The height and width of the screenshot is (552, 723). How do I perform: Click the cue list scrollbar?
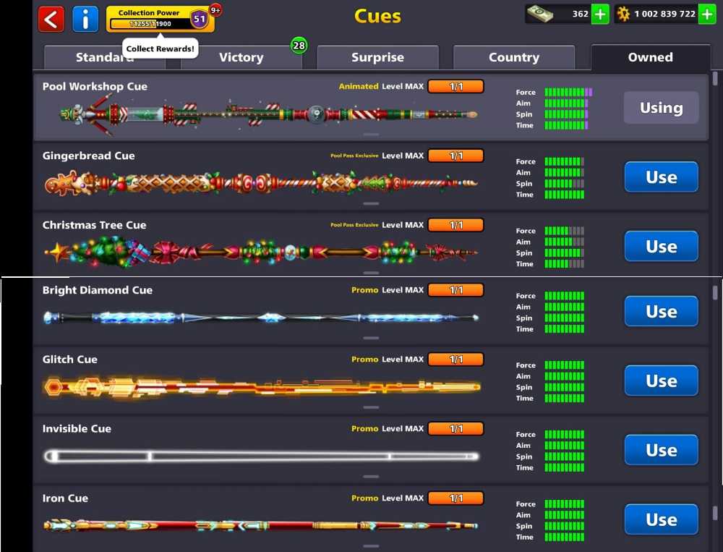715,78
